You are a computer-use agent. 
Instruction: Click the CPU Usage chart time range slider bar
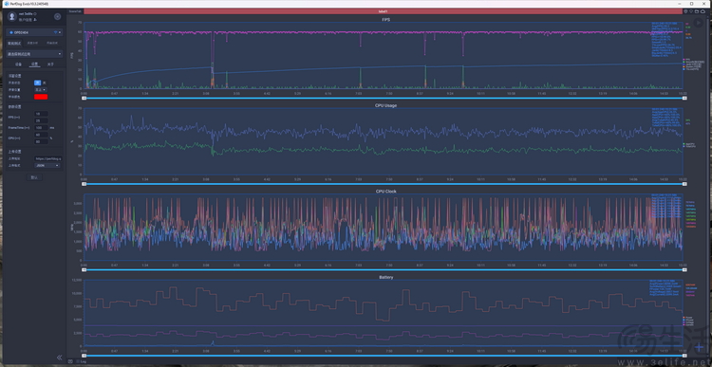pos(384,184)
